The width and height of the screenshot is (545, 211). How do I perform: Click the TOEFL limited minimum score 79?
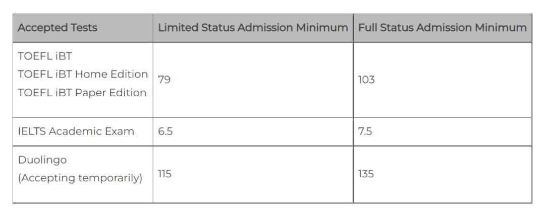tap(164, 80)
